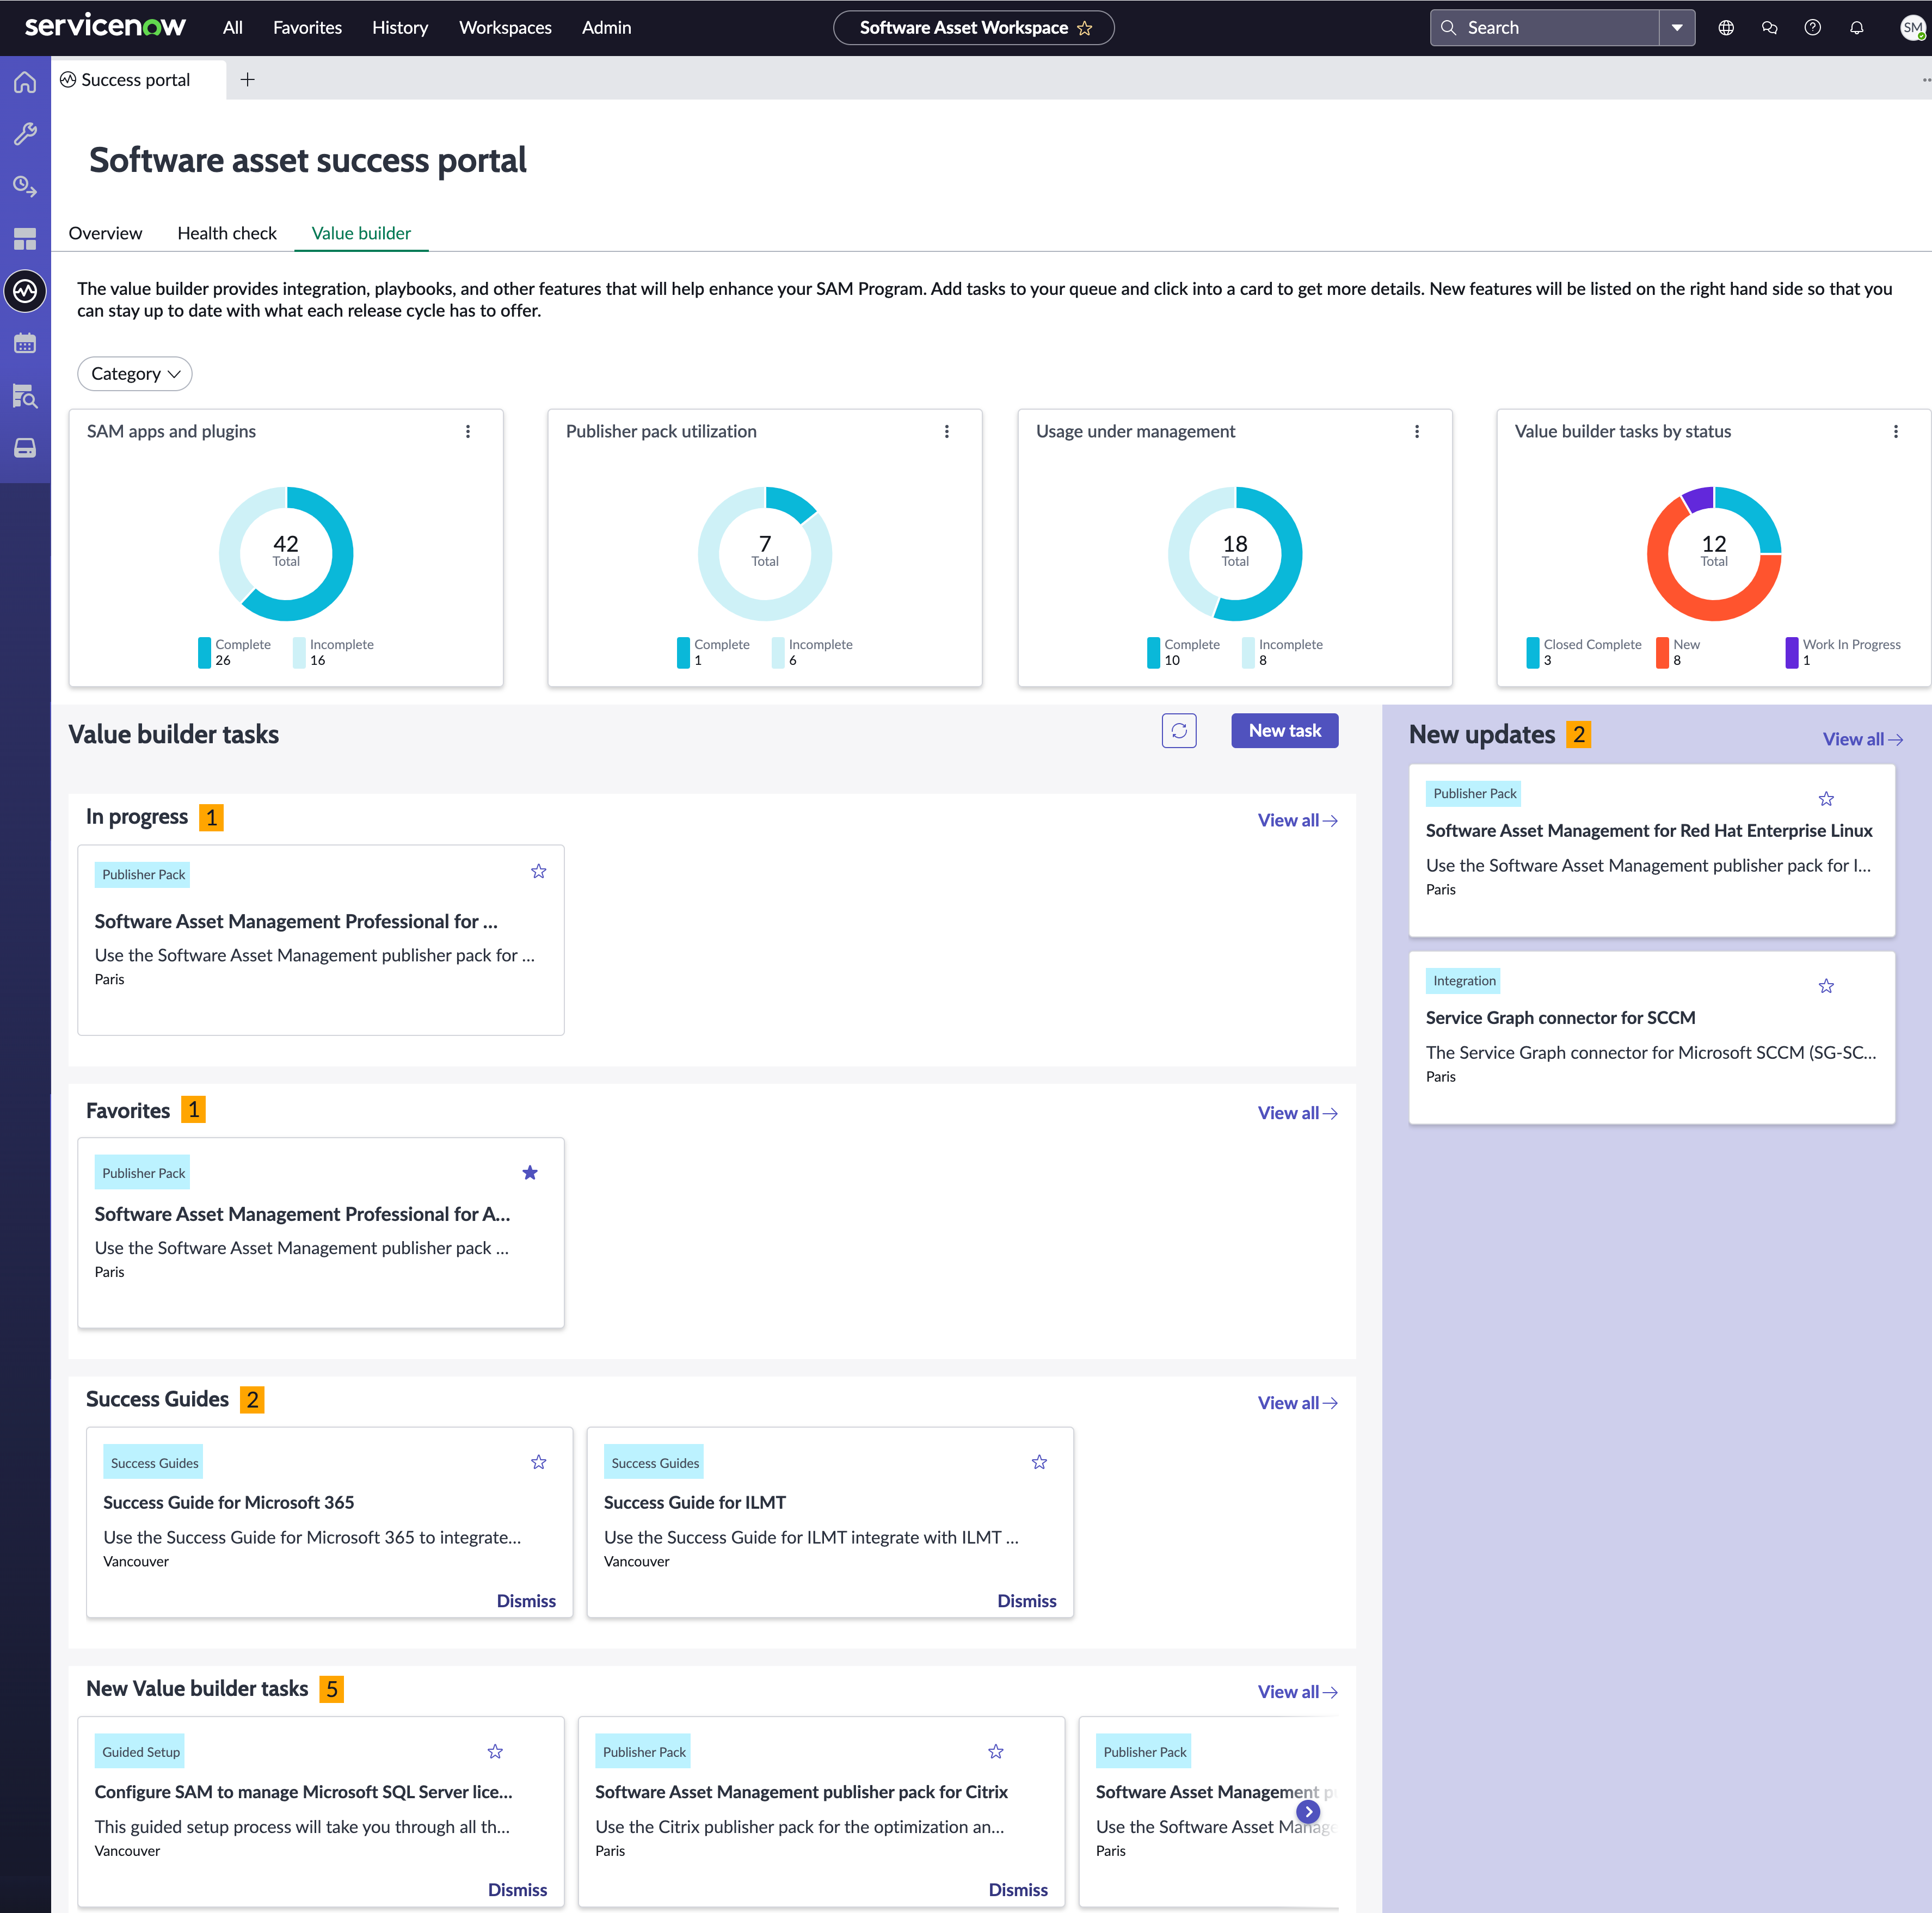The height and width of the screenshot is (1913, 1932).
Task: Click the ServiceNow logo
Action: click(105, 26)
